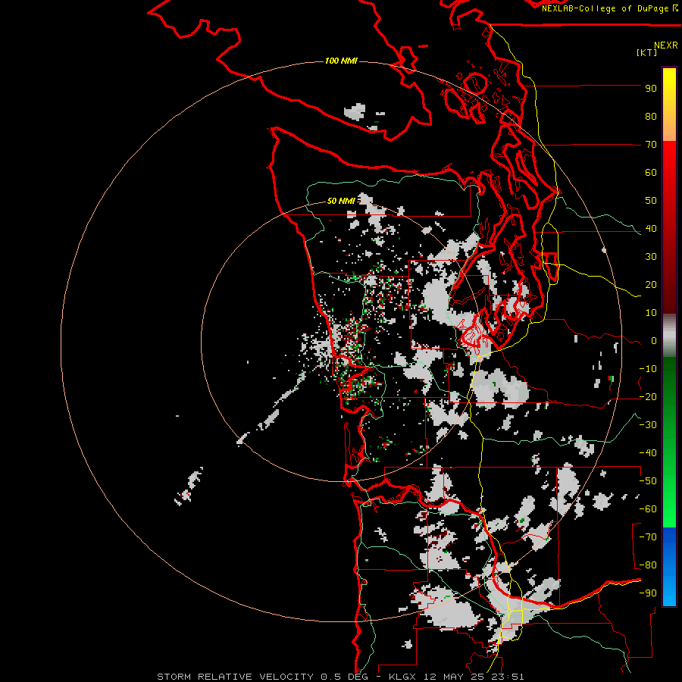Click the -10 value on the velocity scale
Screen dimensions: 682x682
[x=648, y=369]
